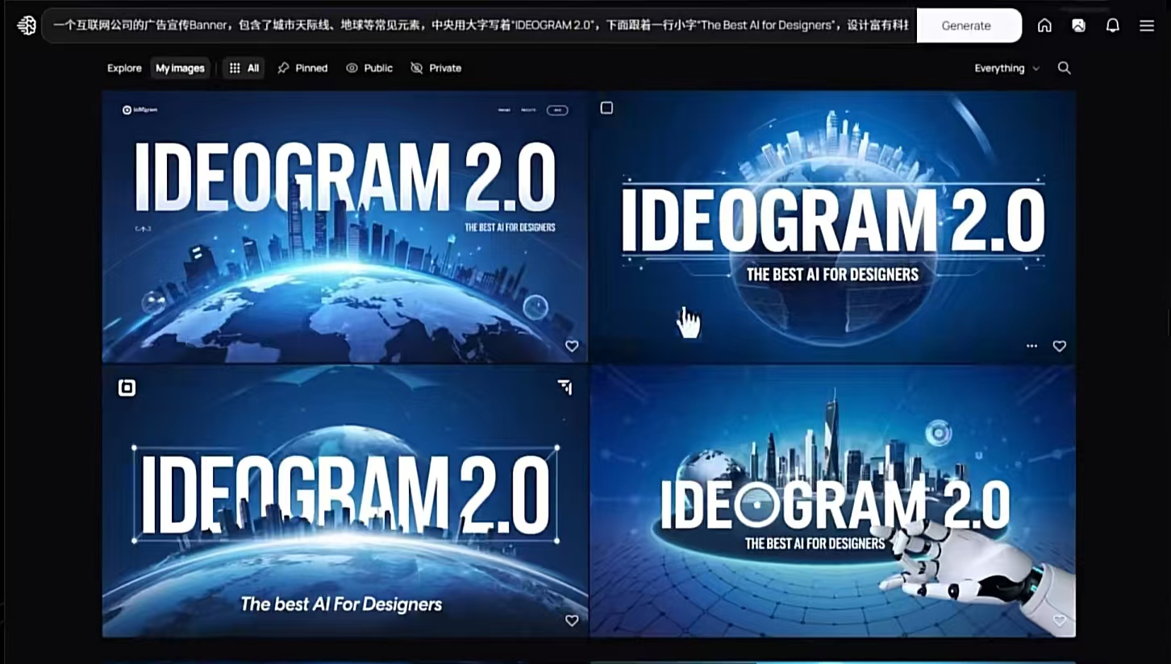This screenshot has height=664, width=1171.
Task: Switch to the Explore tab
Action: (x=124, y=68)
